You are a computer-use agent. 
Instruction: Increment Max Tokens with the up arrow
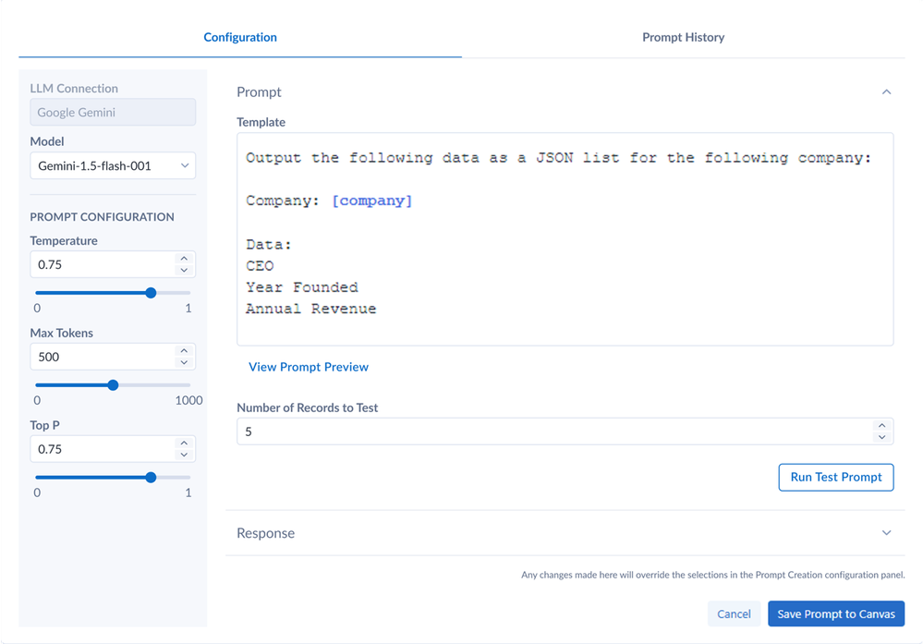(x=184, y=351)
